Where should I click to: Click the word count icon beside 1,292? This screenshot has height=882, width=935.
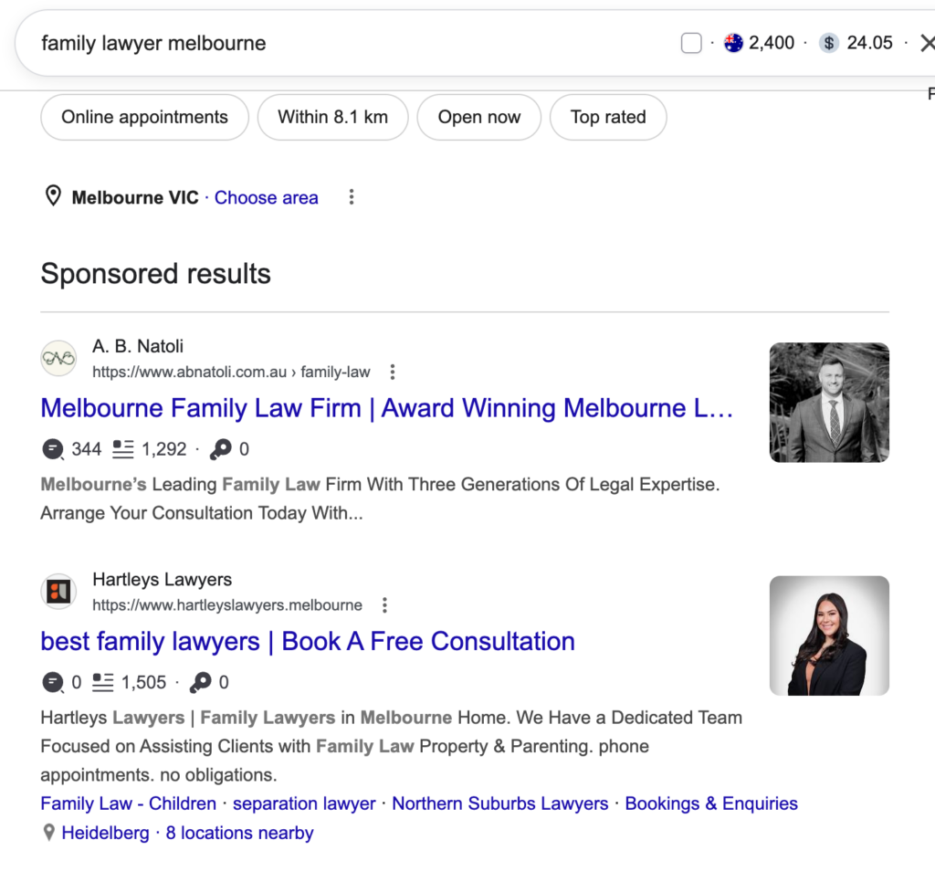(123, 449)
